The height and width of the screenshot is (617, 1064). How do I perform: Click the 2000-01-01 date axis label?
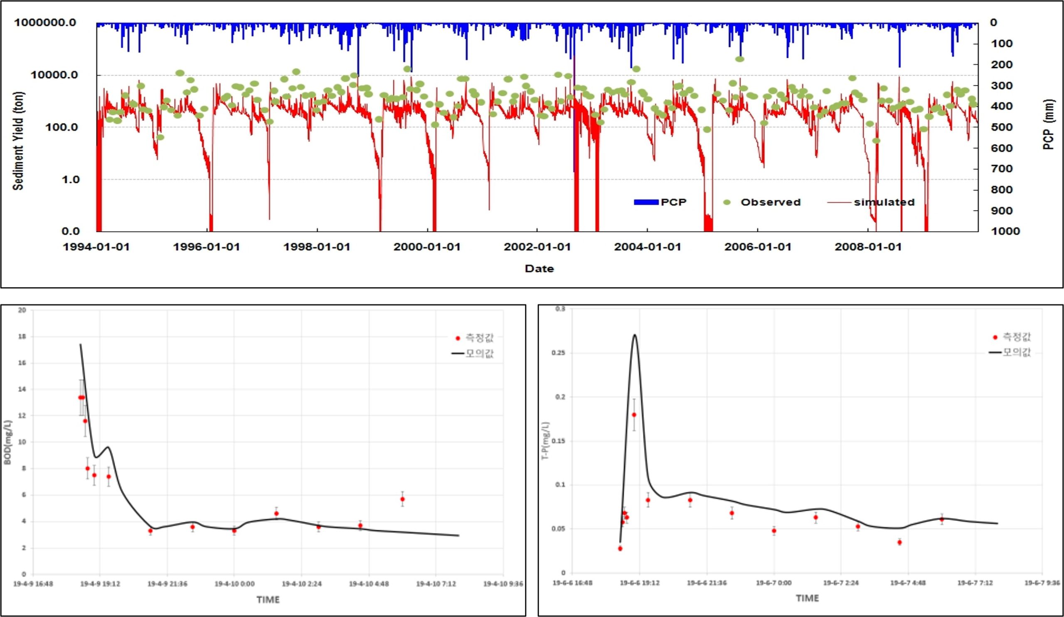coord(427,247)
